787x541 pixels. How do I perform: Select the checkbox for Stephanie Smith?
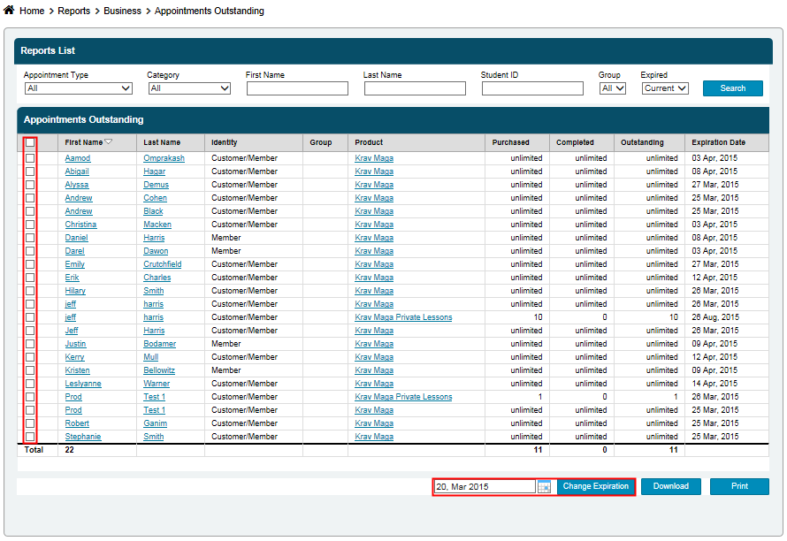30,437
